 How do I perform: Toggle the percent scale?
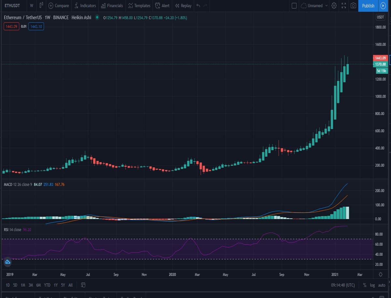(x=365, y=285)
